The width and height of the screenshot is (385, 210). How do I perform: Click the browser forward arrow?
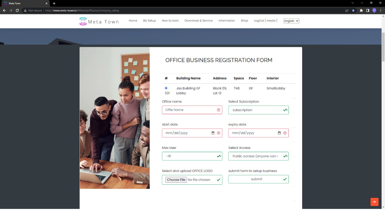tap(11, 11)
